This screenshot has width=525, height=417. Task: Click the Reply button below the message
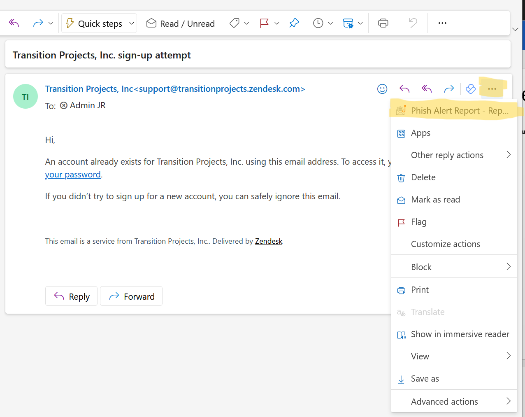tap(71, 296)
